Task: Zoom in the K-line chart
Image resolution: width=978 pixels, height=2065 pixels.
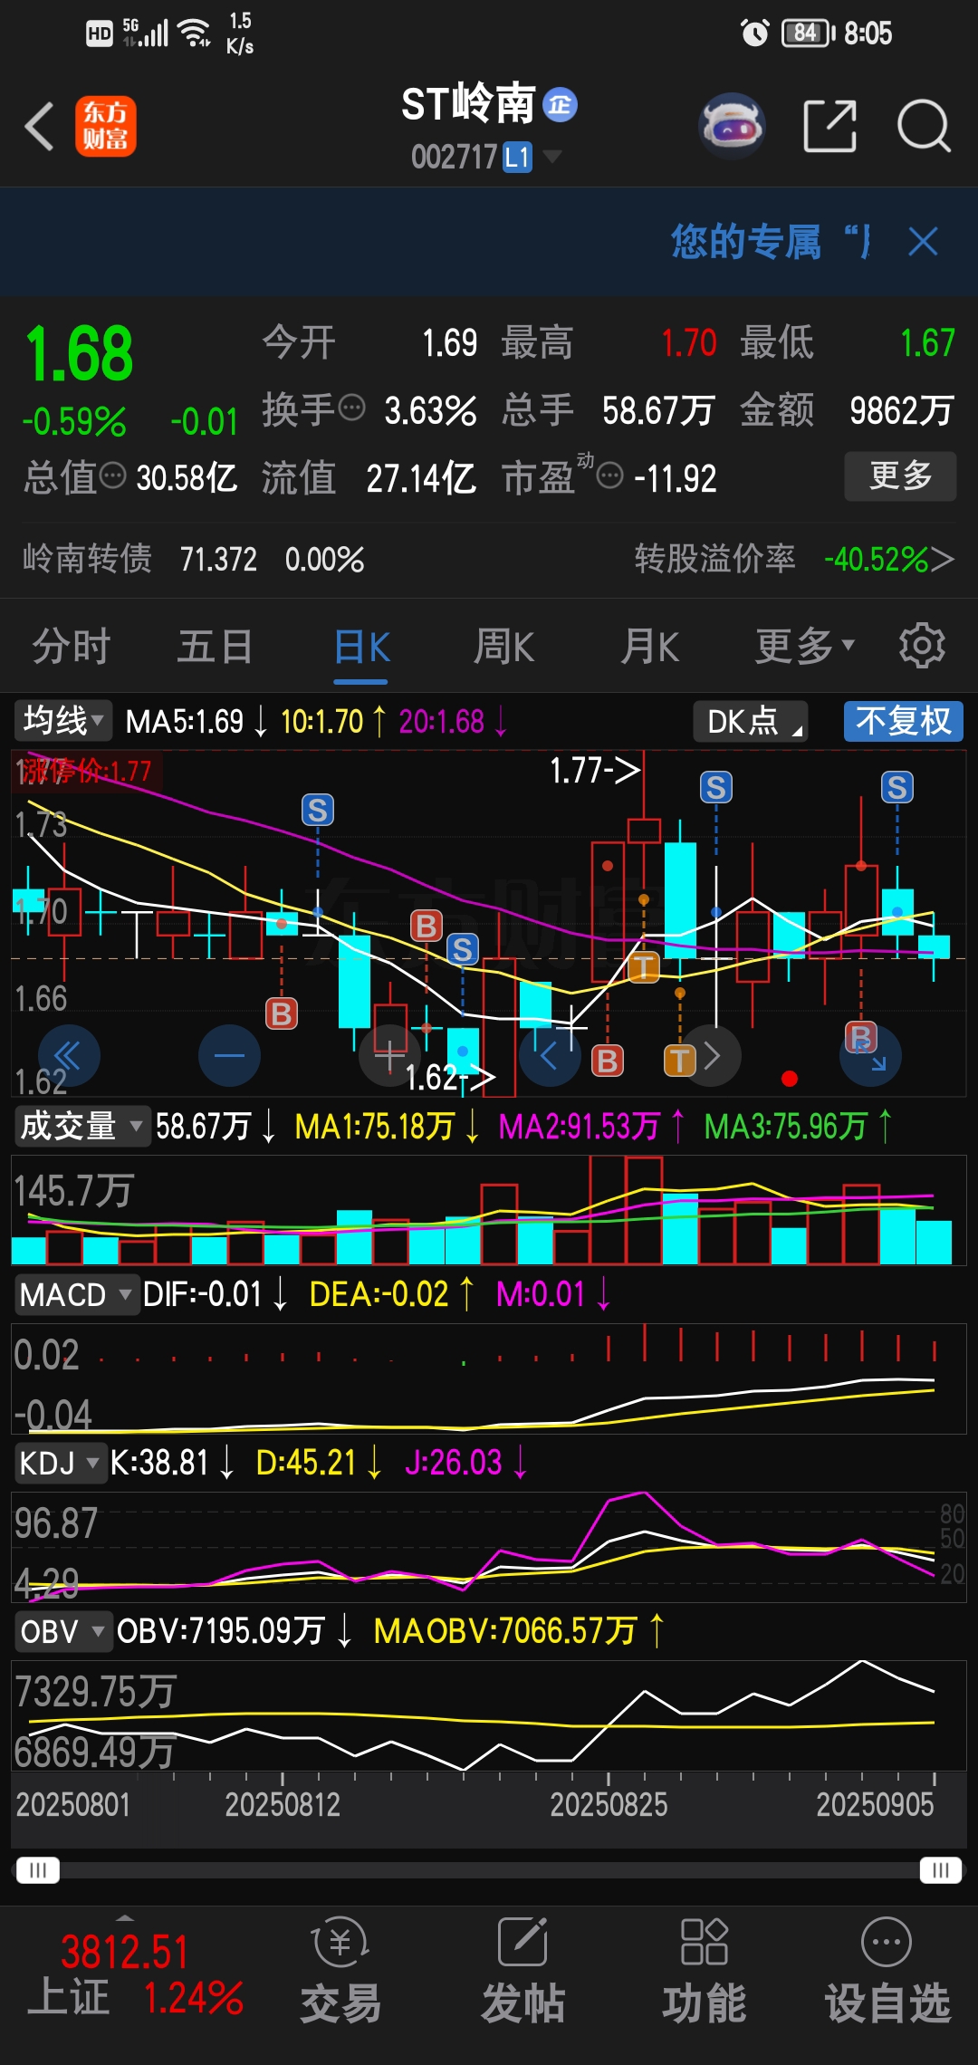Action: tap(389, 1055)
